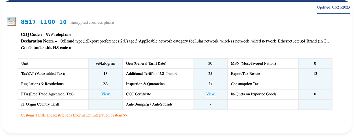The height and width of the screenshot is (137, 354).
Task: View the CCC Certificate details
Action: [x=210, y=94]
